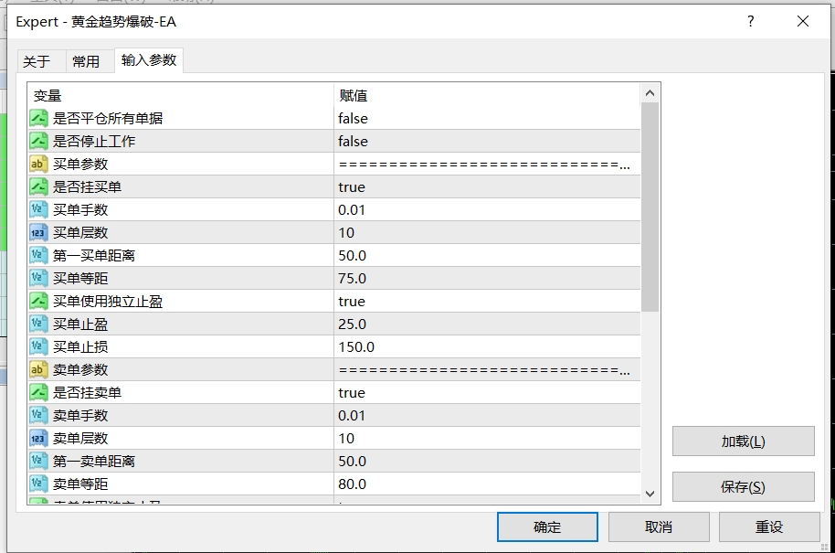Click the 加载(L) button
Screen dimensions: 835x553
(743, 441)
